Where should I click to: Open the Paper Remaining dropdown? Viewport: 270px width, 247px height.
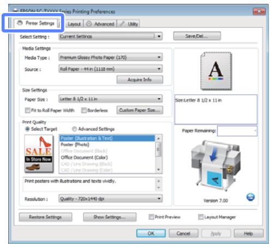click(237, 131)
